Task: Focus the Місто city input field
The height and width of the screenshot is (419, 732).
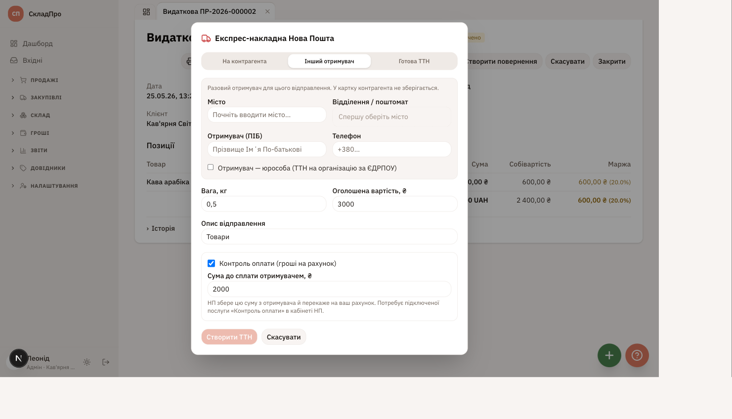Action: click(x=267, y=115)
